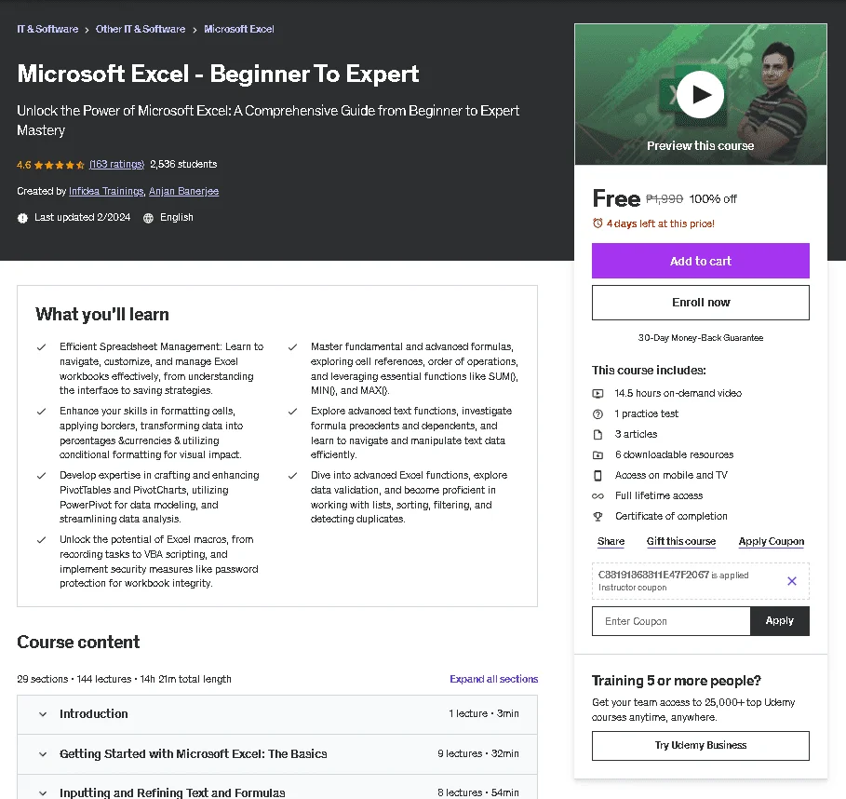Click 'Training 5 or more people?' heading
Screen dimensions: 846x799
tap(676, 681)
